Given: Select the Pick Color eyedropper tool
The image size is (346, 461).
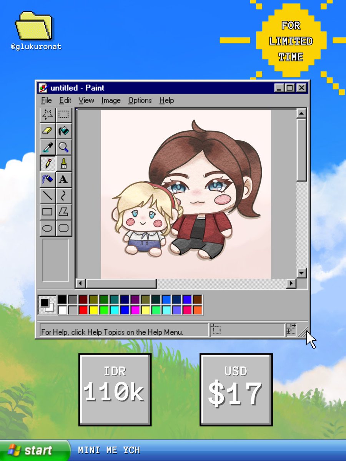Looking at the screenshot, I should [x=48, y=147].
